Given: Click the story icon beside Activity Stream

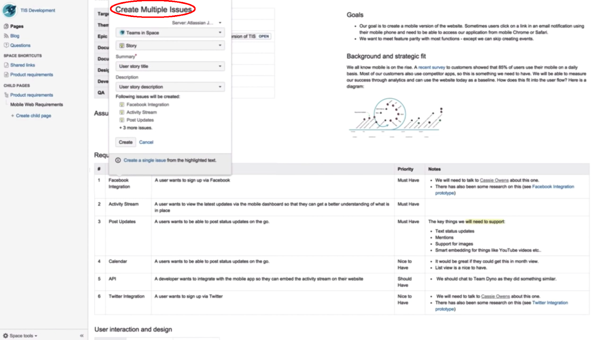Looking at the screenshot, I should pos(122,112).
